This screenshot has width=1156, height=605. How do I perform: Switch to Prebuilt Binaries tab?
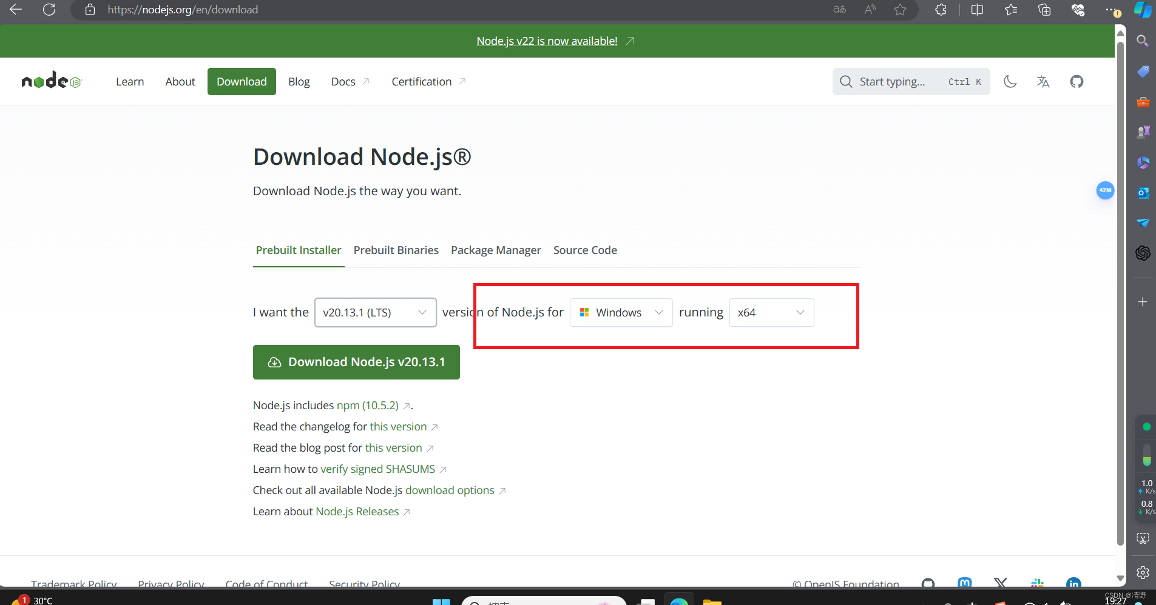click(396, 250)
